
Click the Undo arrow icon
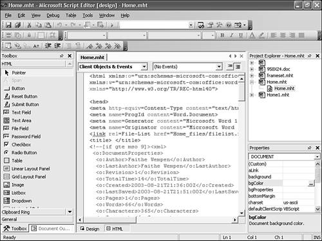[x=59, y=25]
